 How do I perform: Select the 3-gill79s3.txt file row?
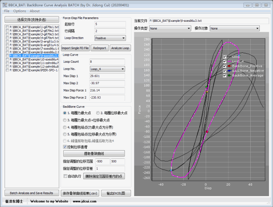(x=34, y=34)
